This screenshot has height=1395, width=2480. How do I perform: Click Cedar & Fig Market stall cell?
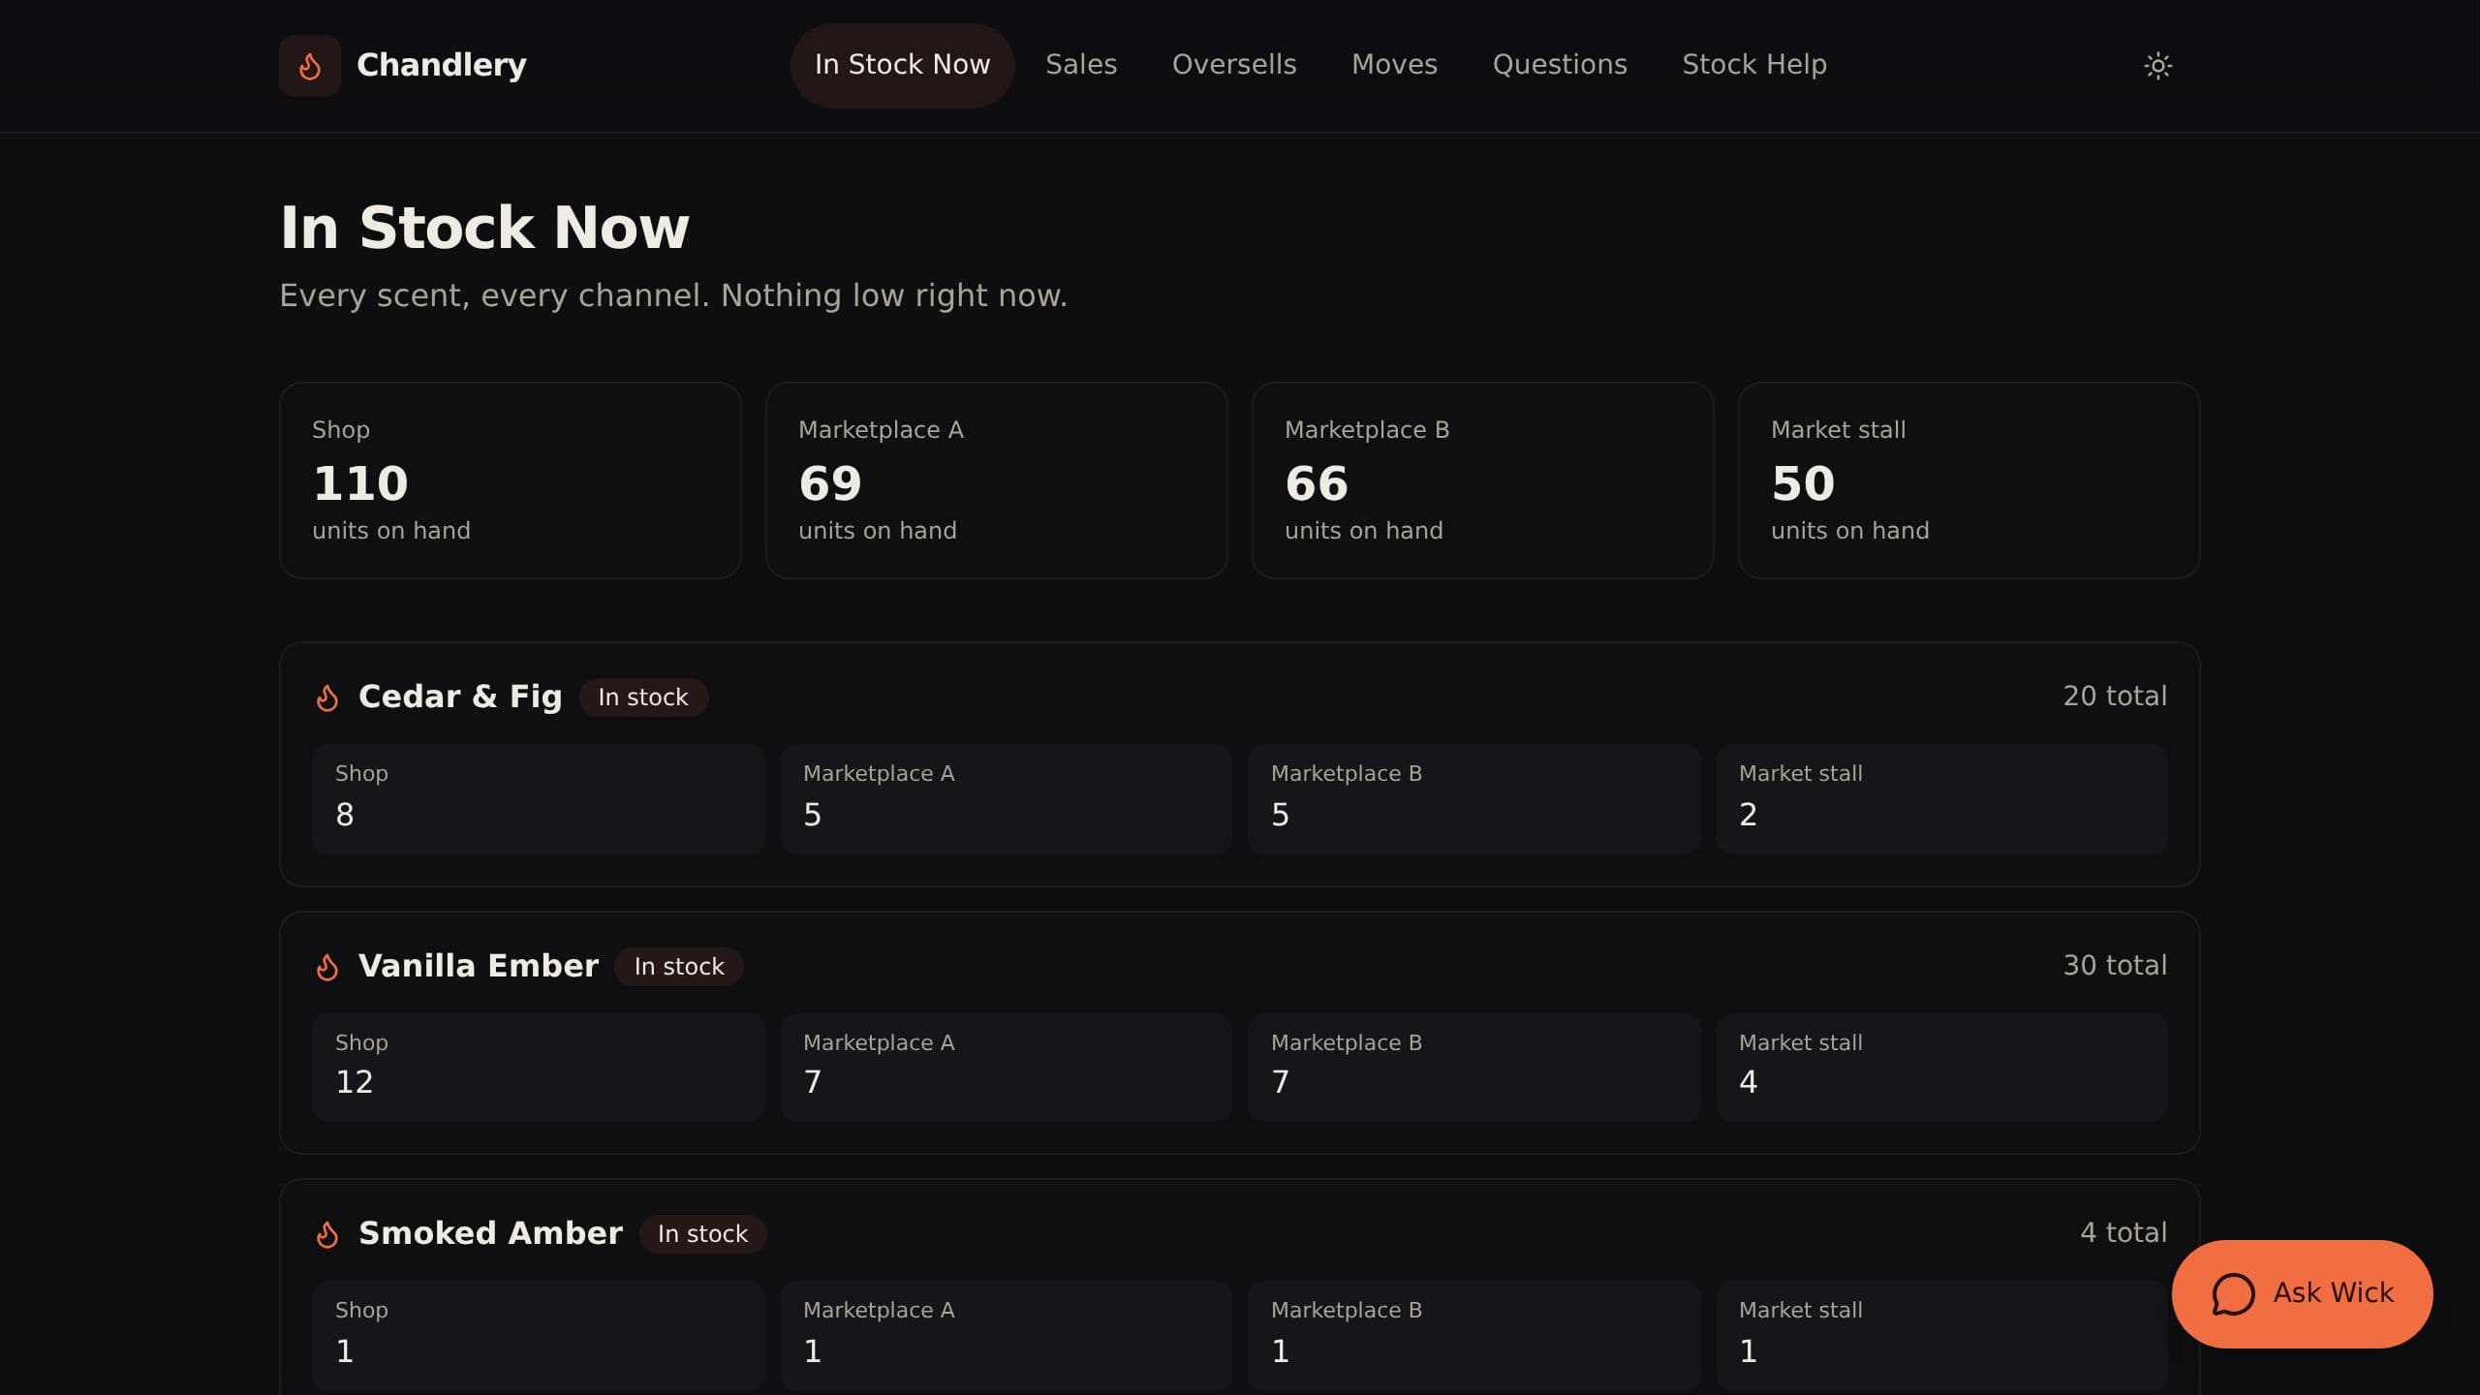click(x=1941, y=799)
